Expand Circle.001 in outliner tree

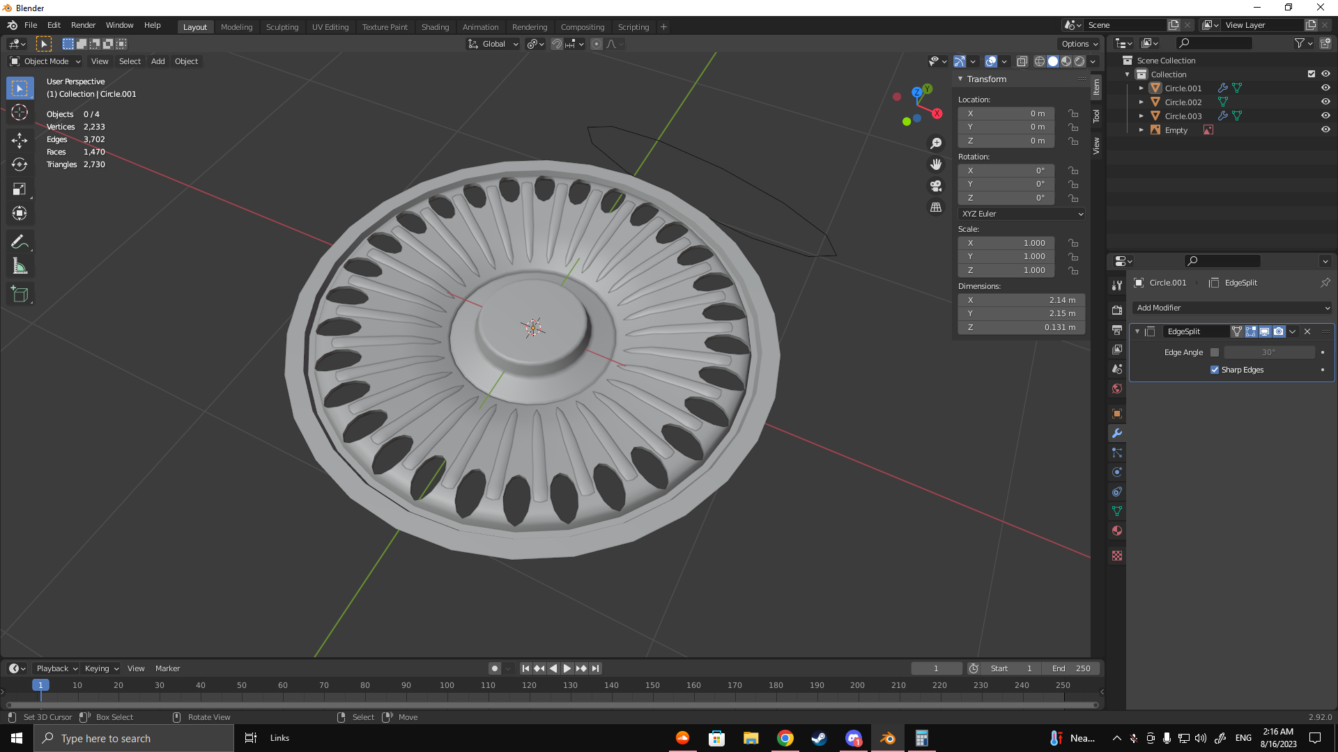(x=1141, y=88)
